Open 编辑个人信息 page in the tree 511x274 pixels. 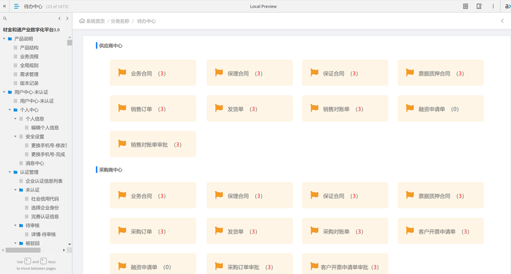pyautogui.click(x=45, y=128)
